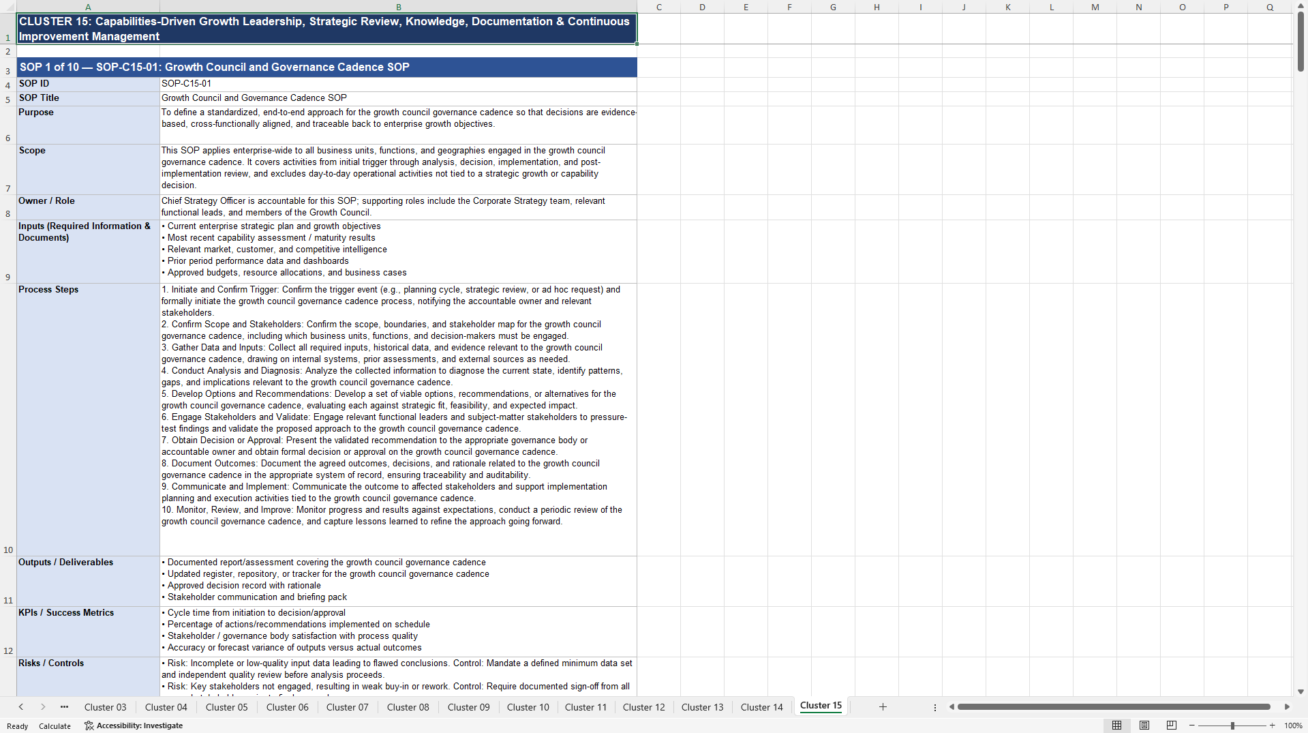
Task: Click the SOP 1 of 10 heading row
Action: point(327,68)
